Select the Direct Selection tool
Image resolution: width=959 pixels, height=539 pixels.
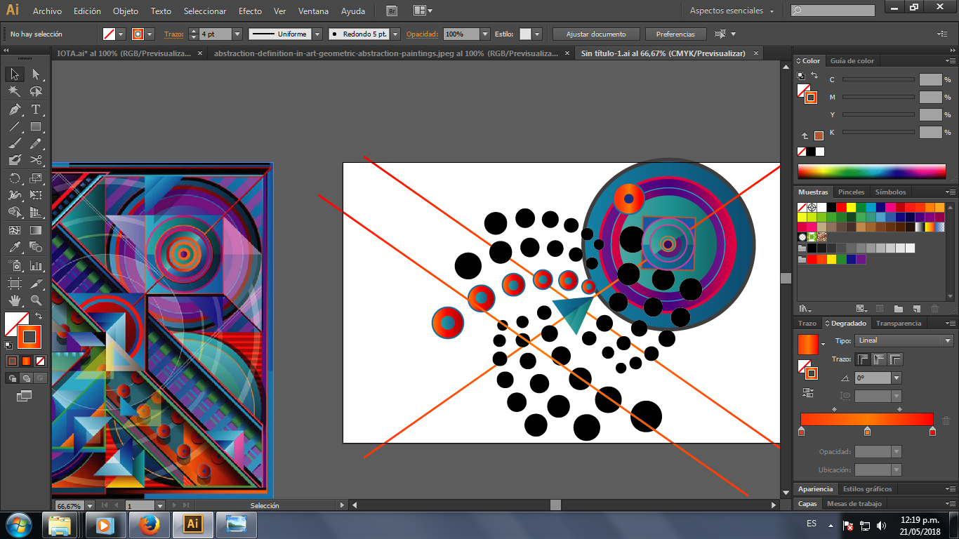[36, 74]
